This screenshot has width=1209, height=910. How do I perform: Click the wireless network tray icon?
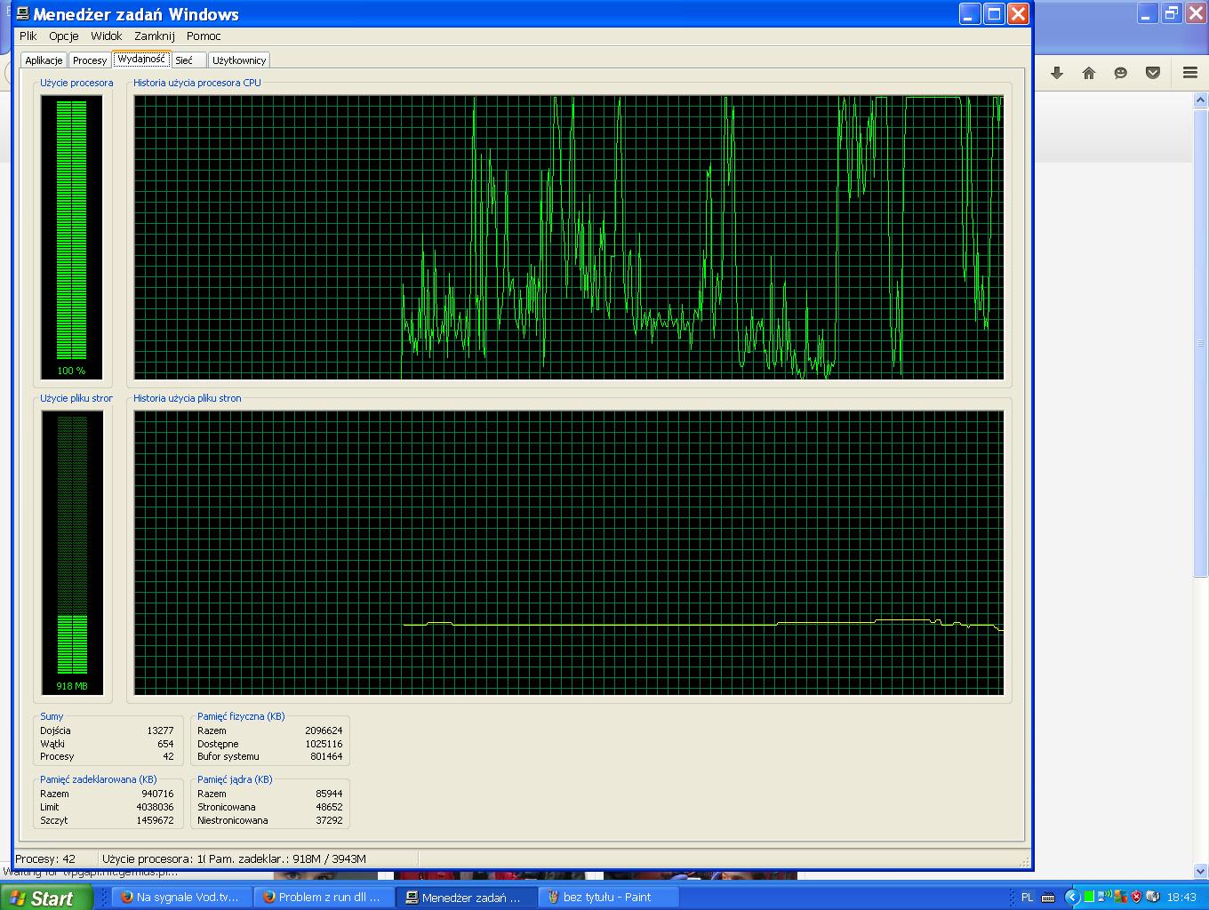point(1104,897)
